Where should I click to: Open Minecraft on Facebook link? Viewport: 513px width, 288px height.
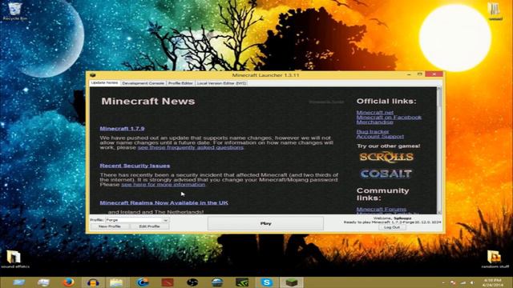click(389, 118)
